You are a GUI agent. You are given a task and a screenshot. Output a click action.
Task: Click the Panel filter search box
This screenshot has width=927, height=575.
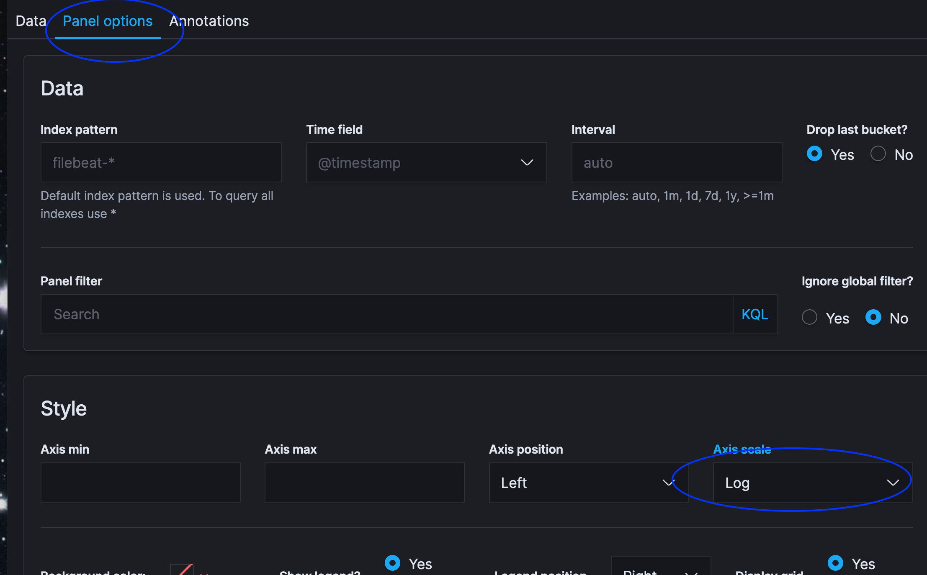click(x=386, y=314)
